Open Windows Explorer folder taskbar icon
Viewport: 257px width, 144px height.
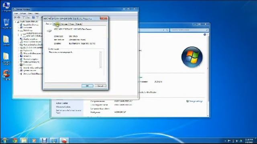coord(24,140)
